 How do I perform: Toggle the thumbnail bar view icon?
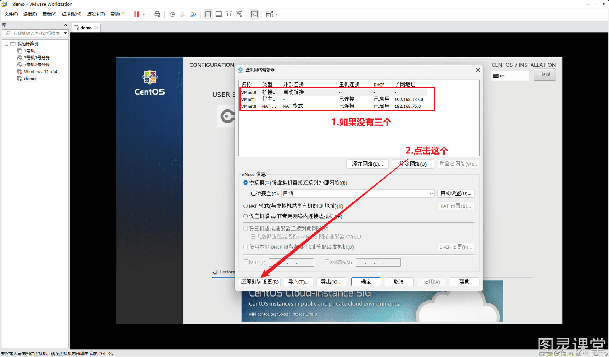(218, 14)
